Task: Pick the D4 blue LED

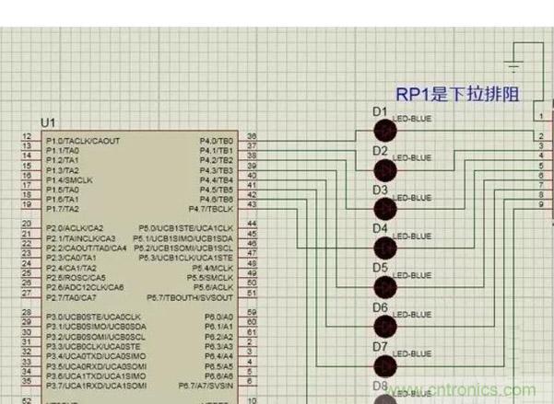Action: (383, 248)
